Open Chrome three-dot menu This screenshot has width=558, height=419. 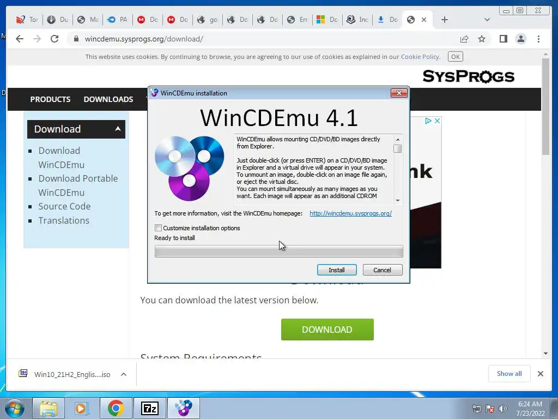(539, 39)
